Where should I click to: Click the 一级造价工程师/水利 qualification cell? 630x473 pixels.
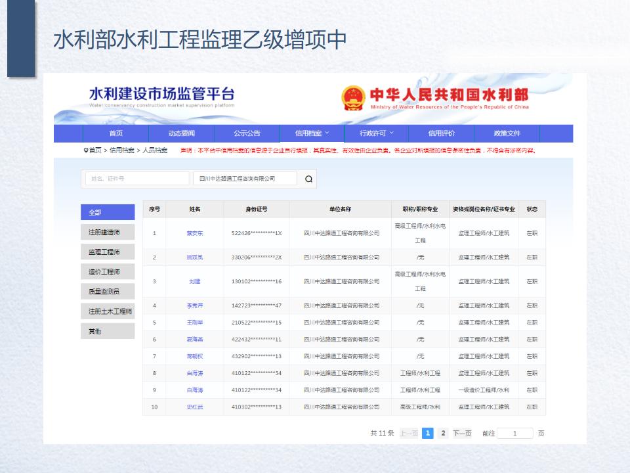point(484,390)
